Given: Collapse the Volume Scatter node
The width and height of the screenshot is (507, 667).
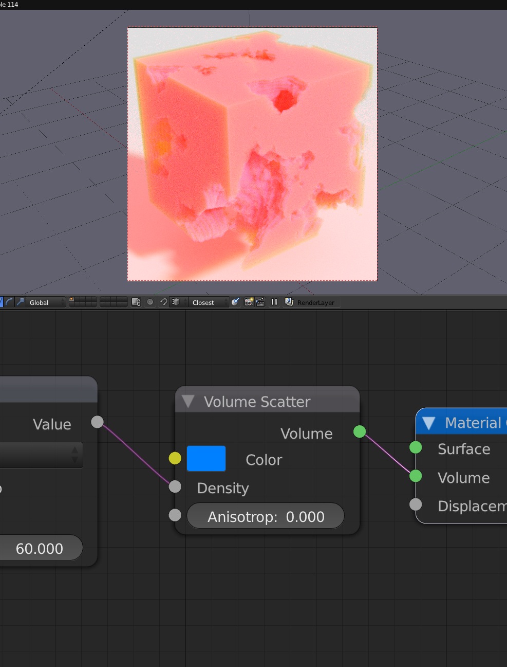Looking at the screenshot, I should coord(188,401).
